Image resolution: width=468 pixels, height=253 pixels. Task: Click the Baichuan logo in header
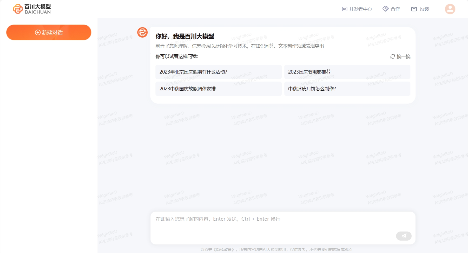(x=32, y=9)
